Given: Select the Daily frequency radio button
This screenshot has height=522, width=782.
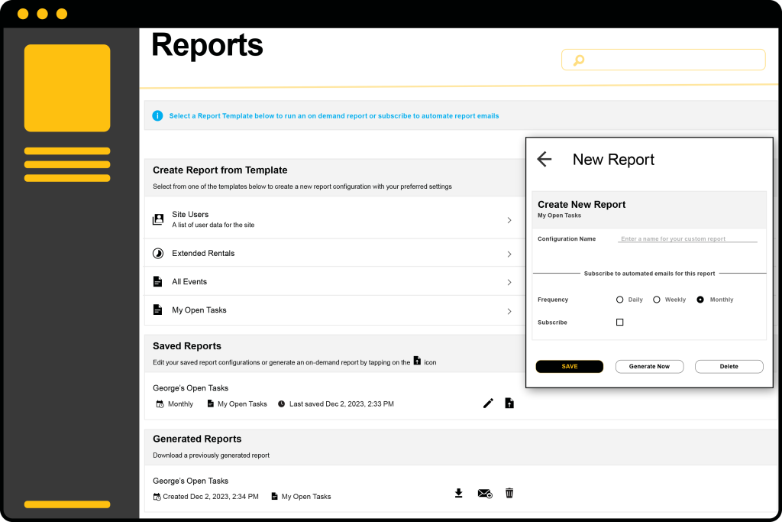Looking at the screenshot, I should point(619,300).
